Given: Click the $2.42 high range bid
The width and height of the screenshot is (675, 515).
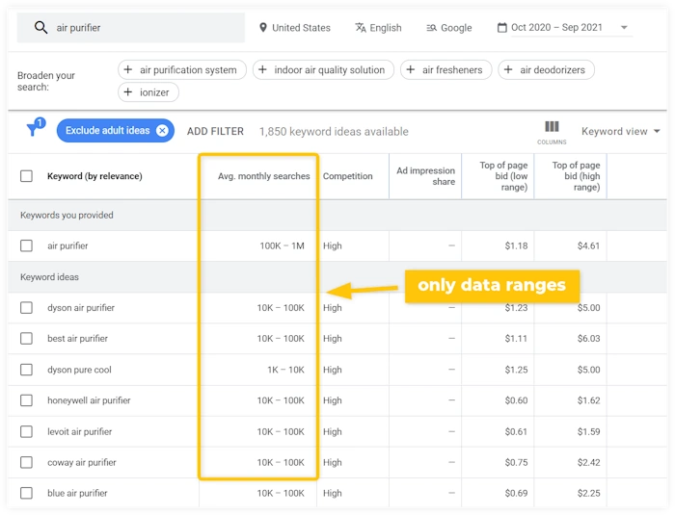Looking at the screenshot, I should pos(588,462).
